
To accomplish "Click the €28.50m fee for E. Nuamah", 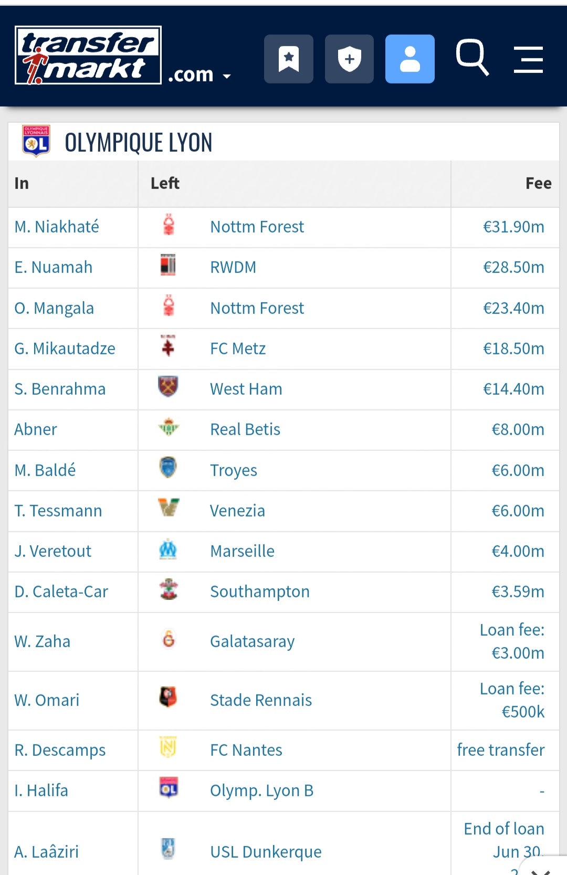I will (513, 267).
